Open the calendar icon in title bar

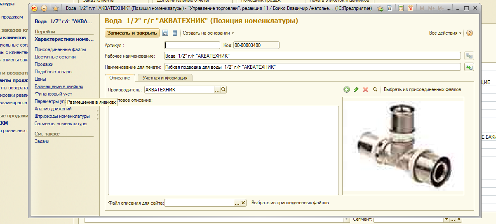point(410,8)
